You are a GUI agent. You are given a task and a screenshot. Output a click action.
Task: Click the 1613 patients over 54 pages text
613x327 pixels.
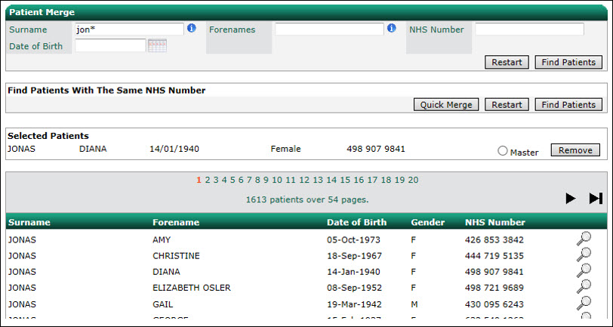pos(307,199)
